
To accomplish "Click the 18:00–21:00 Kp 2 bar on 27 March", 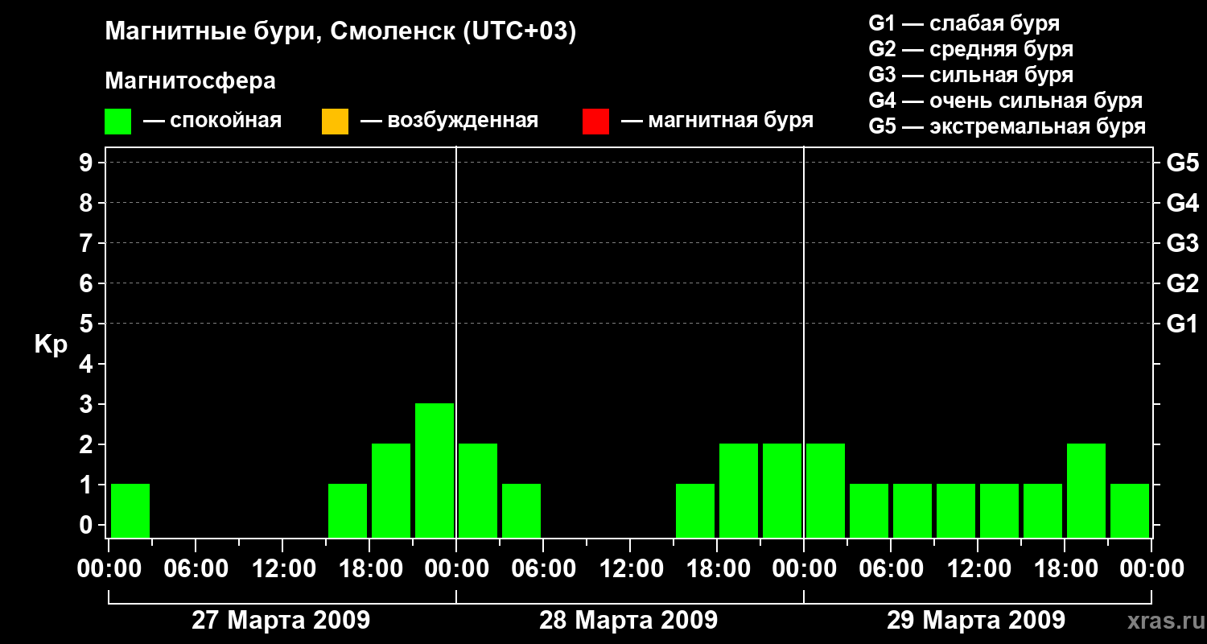I will [391, 490].
